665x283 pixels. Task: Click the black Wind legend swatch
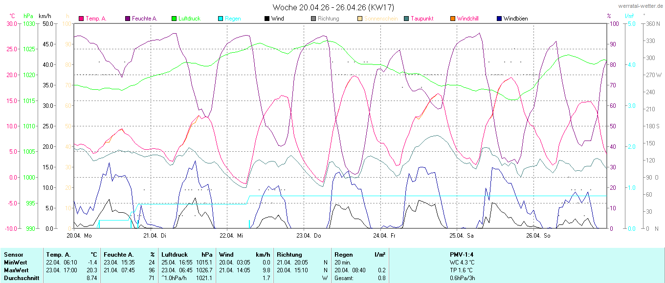click(267, 19)
